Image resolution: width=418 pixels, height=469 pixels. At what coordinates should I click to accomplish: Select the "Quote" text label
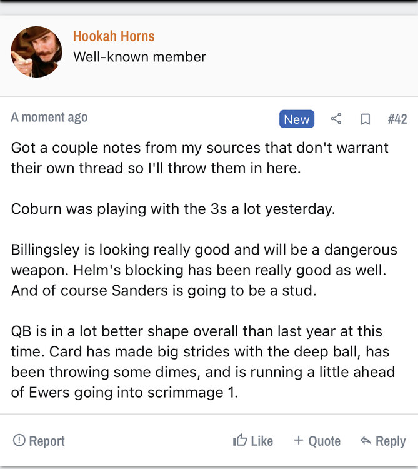(x=325, y=441)
